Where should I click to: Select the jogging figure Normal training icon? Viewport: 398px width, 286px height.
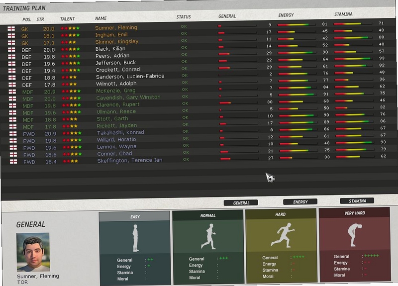(x=208, y=236)
